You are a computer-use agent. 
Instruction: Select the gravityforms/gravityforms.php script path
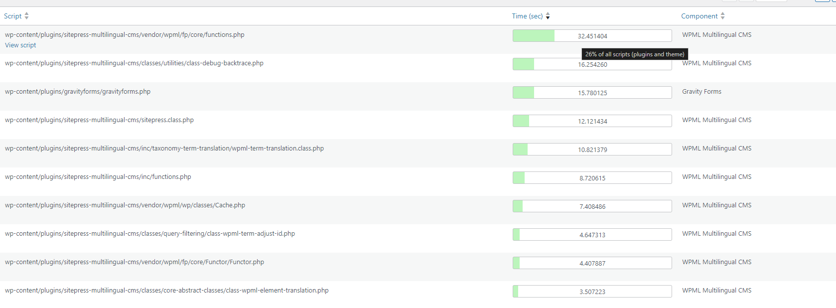78,92
